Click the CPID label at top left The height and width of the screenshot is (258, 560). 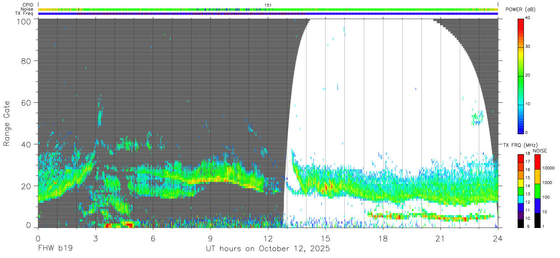[27, 5]
